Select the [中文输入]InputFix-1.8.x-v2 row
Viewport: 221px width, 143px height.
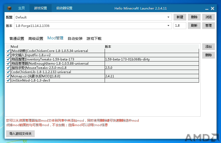click(103, 55)
